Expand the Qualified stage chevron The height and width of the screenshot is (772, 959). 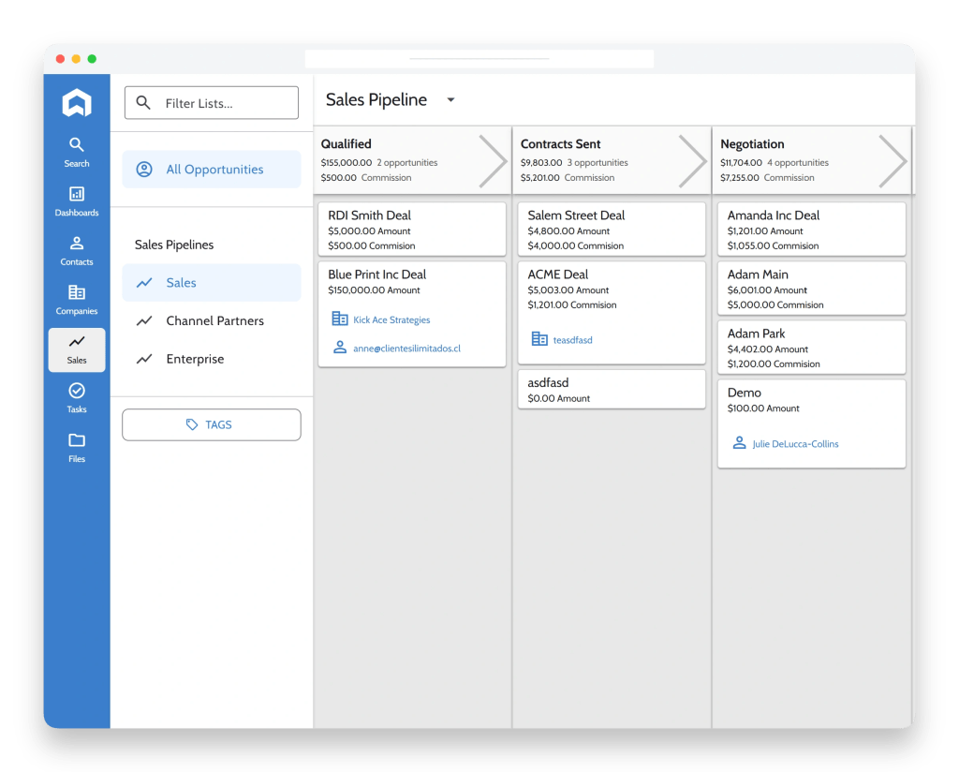pyautogui.click(x=494, y=160)
